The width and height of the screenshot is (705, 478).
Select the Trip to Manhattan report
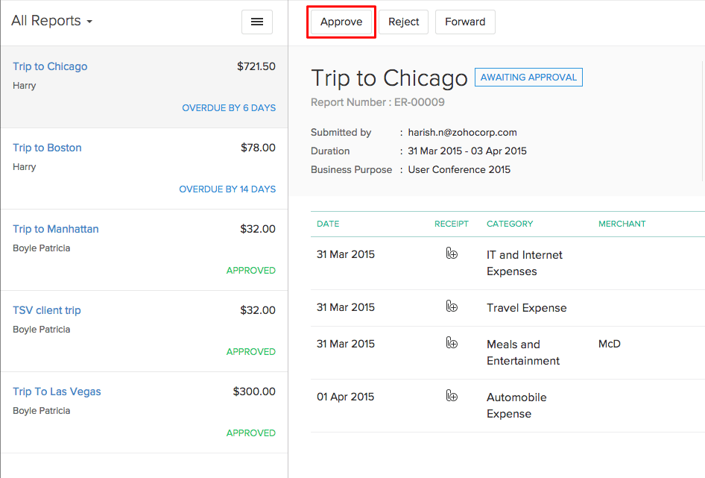pos(55,229)
